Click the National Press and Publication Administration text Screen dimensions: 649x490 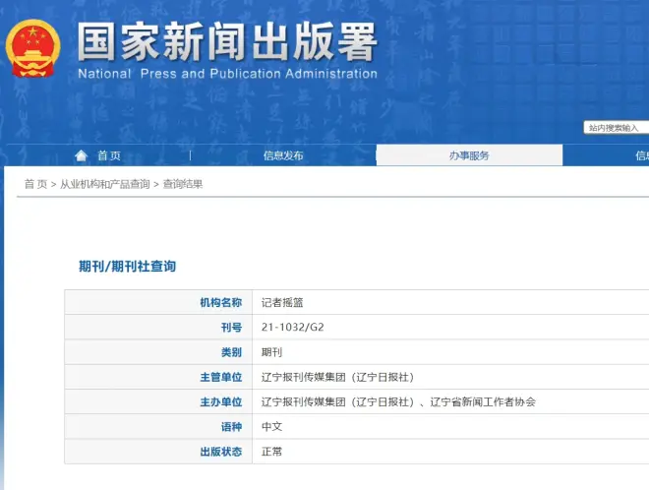click(227, 74)
